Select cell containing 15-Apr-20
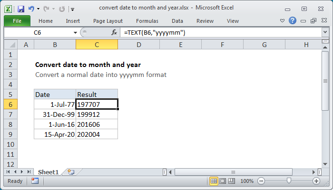This screenshot has width=333, height=190. (55, 134)
